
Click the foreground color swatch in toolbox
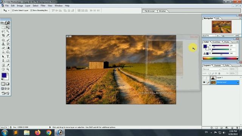4,75
